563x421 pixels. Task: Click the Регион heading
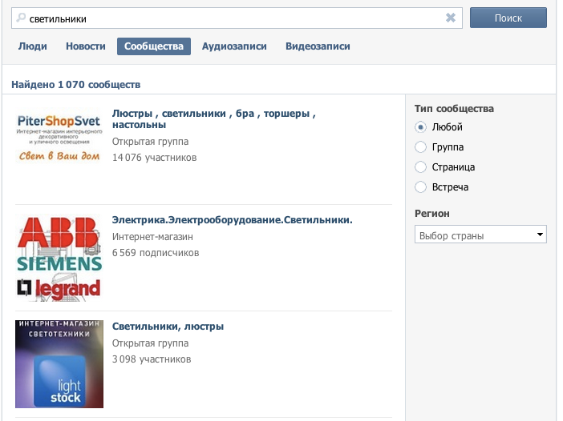click(x=432, y=214)
